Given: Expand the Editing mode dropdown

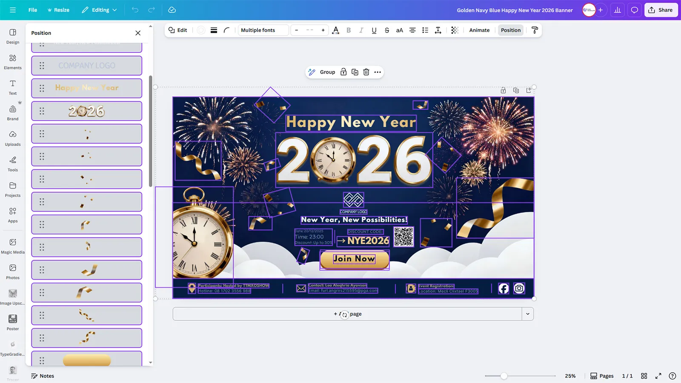Looking at the screenshot, I should pos(100,10).
